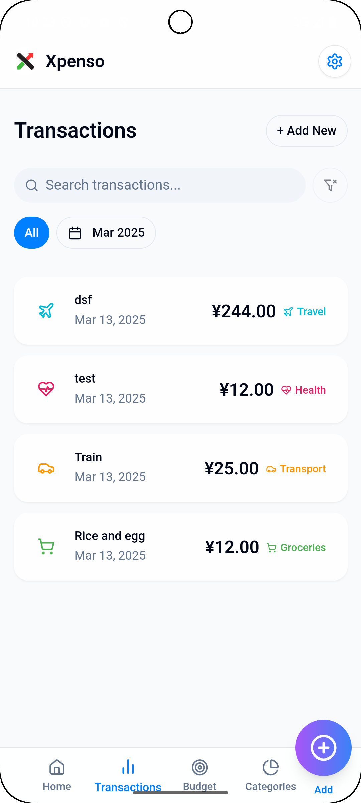Click the Health category tag
This screenshot has height=803, width=361.
point(304,390)
